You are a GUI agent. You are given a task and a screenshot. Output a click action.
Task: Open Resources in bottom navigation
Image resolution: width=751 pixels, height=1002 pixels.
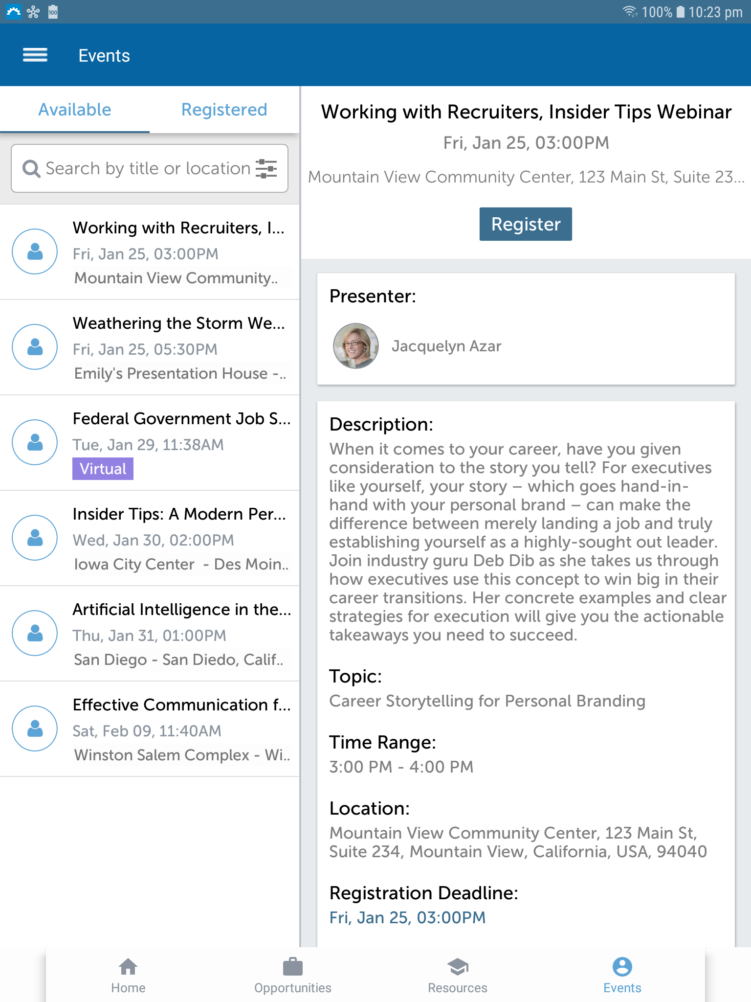tap(458, 976)
